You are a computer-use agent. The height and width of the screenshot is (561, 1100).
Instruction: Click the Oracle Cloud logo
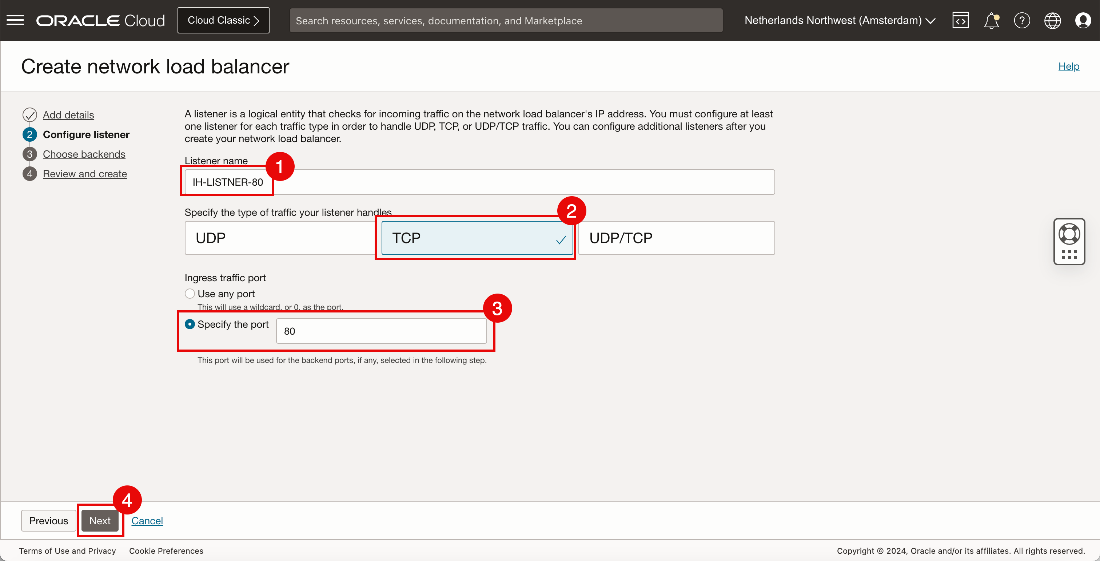(x=100, y=20)
